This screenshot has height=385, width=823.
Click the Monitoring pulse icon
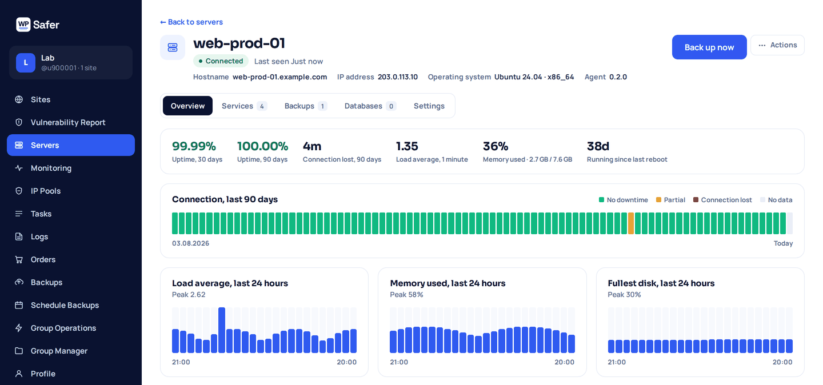point(19,168)
